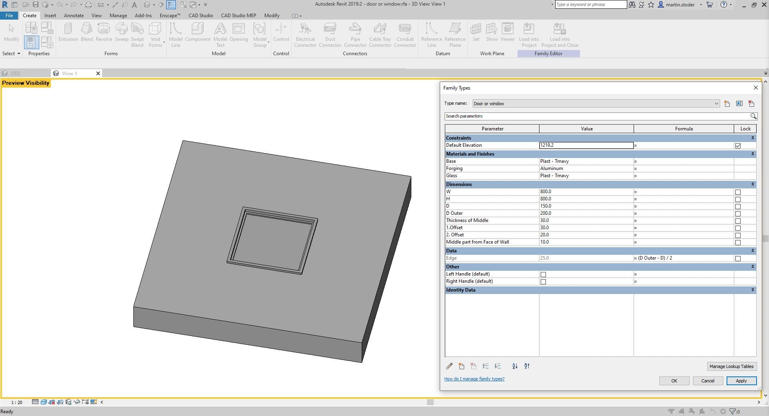This screenshot has height=416, width=769.
Task: Click Rename Type icon in Family Types
Action: tap(739, 104)
